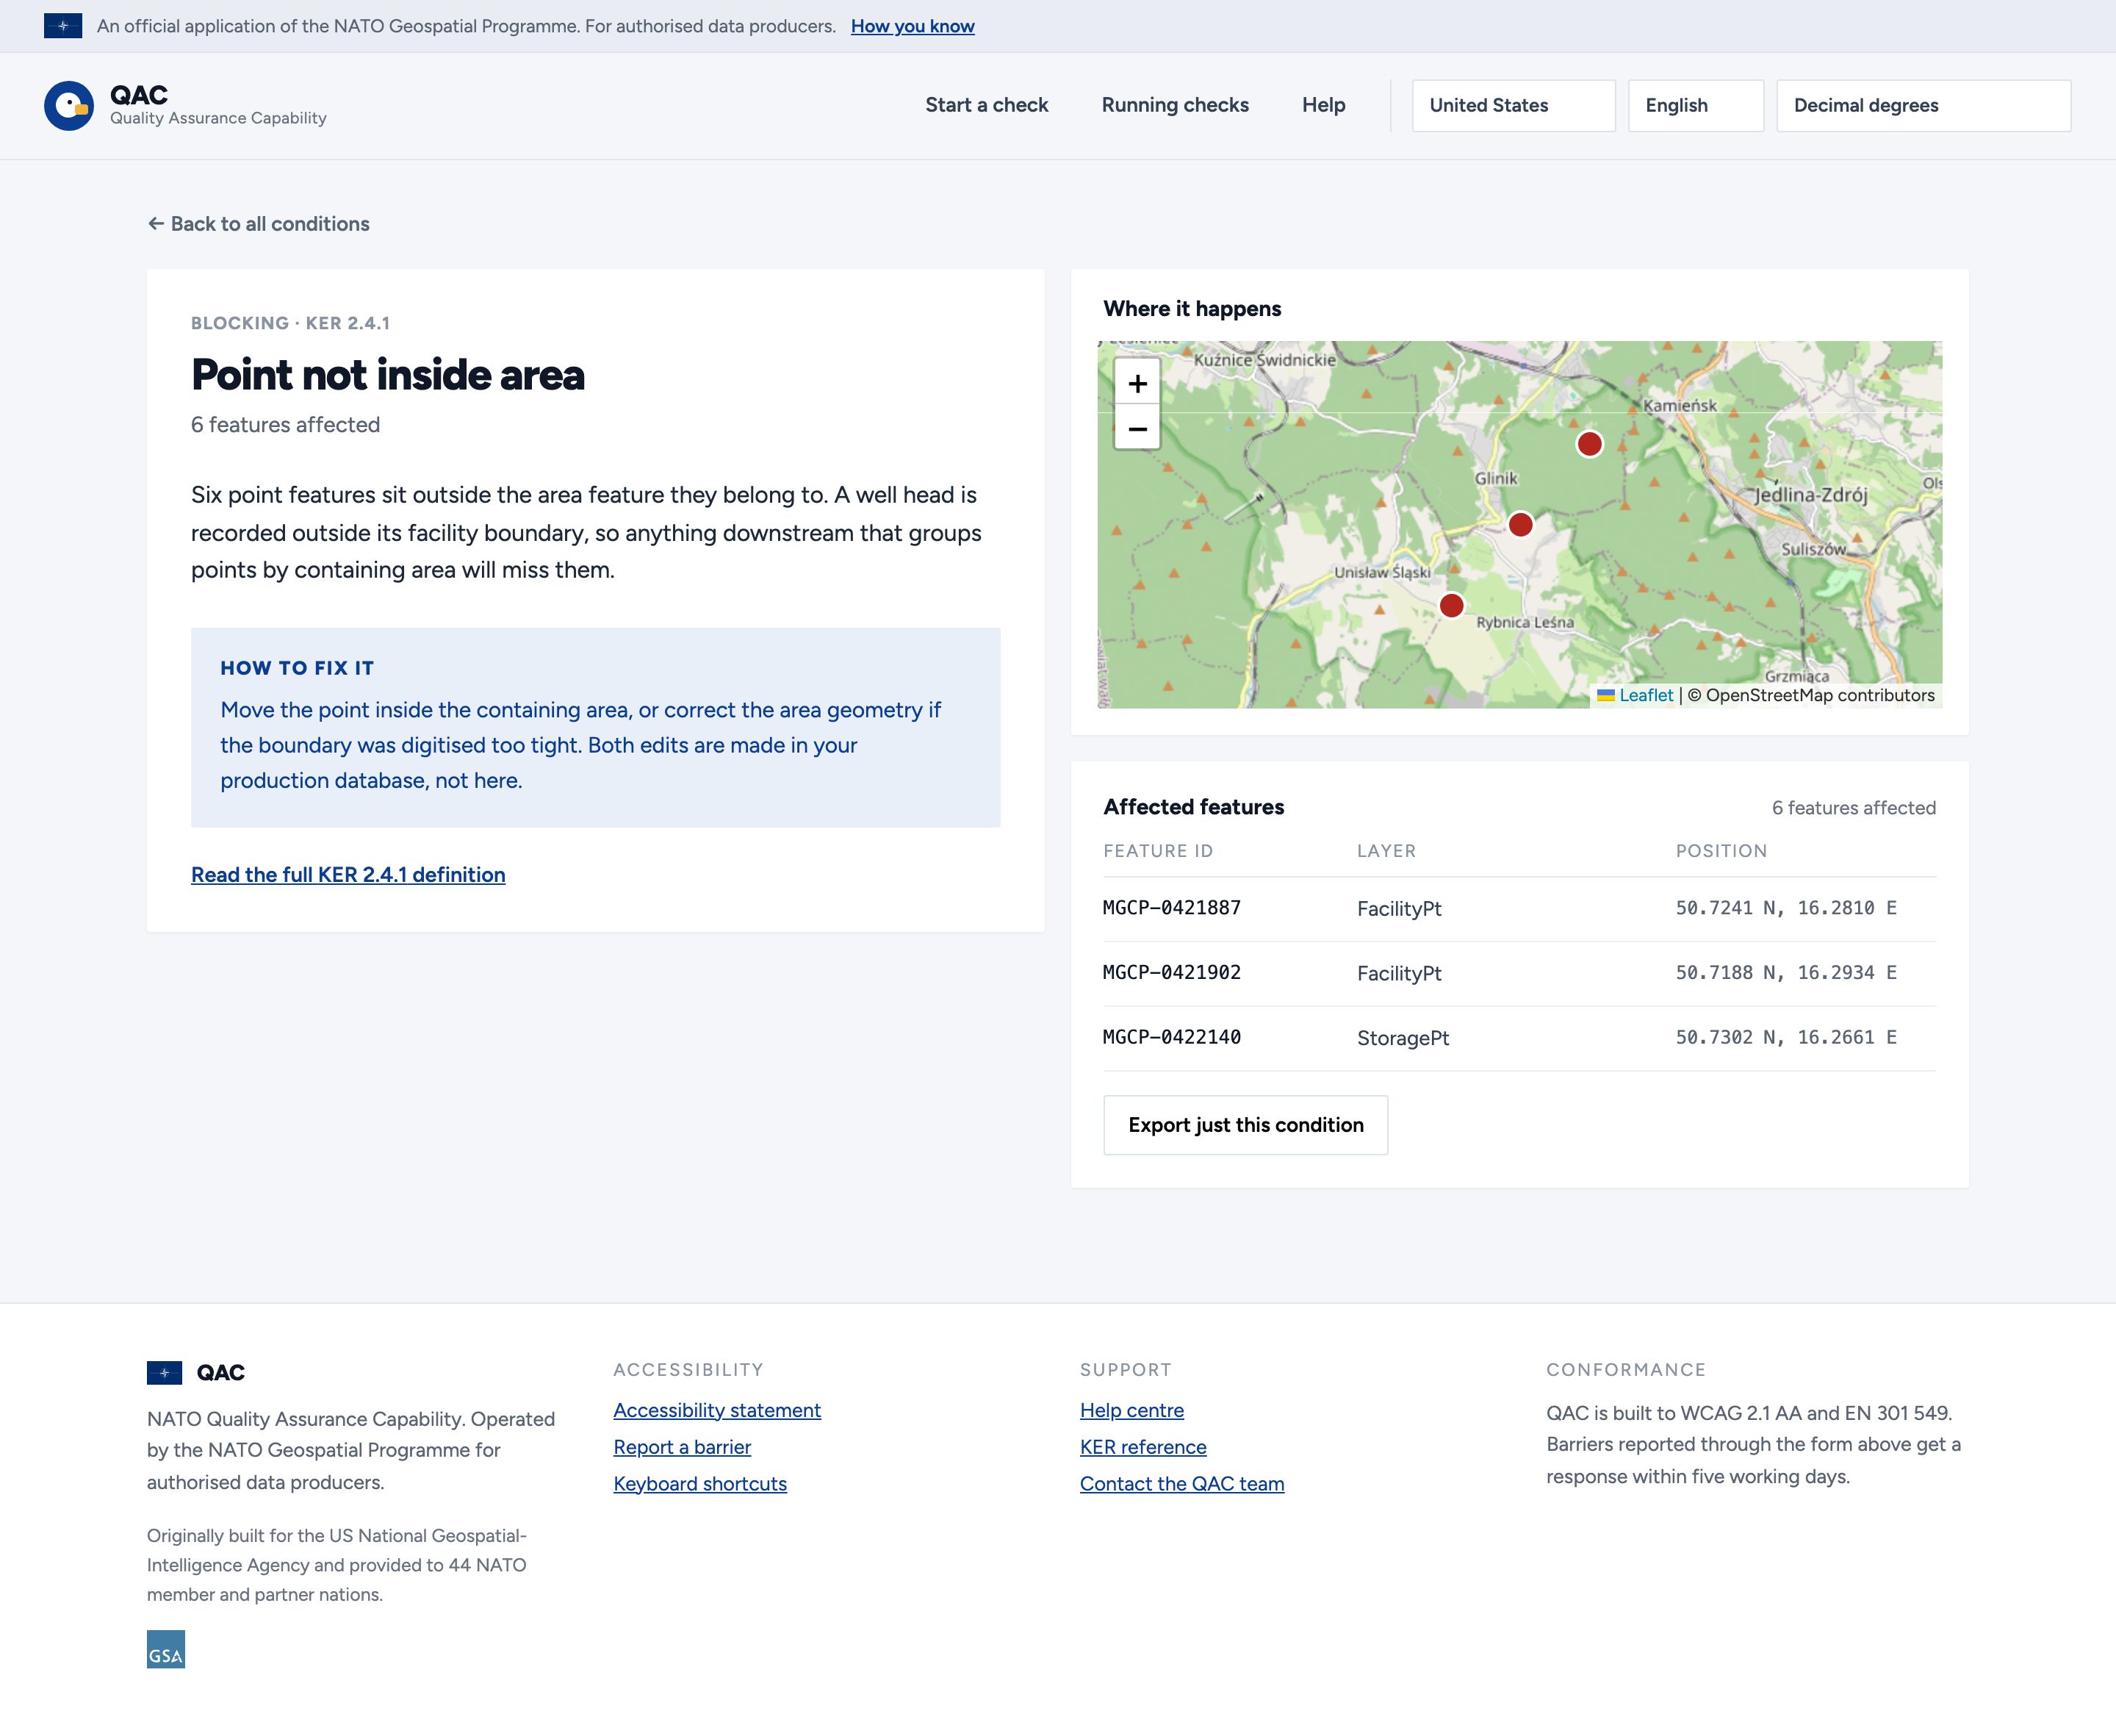2116x1736 pixels.
Task: Click the Point not inside area heading
Action: [388, 375]
